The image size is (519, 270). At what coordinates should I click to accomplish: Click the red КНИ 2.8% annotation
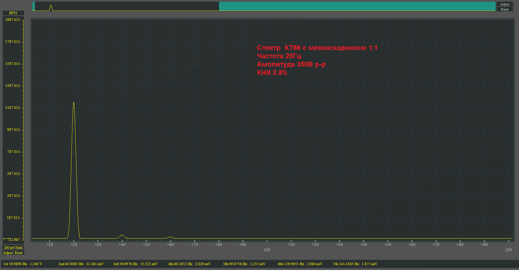[272, 73]
